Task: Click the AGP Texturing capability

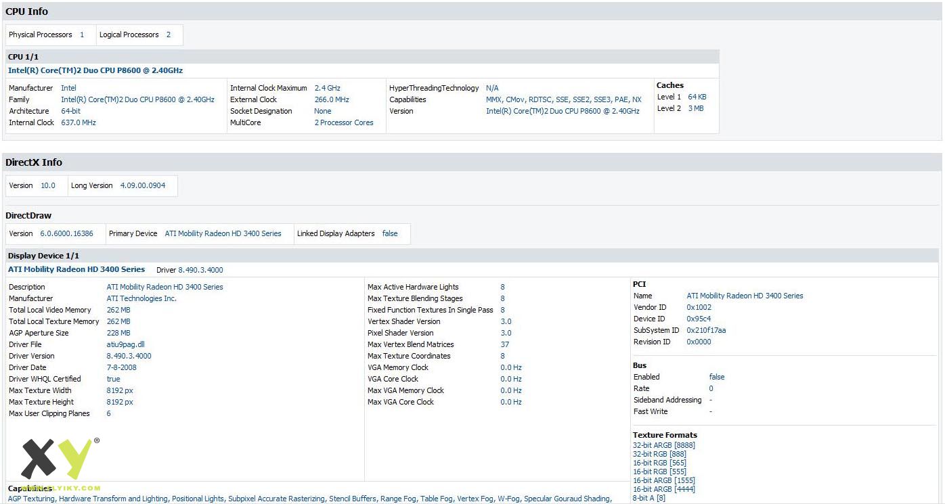Action: point(30,499)
